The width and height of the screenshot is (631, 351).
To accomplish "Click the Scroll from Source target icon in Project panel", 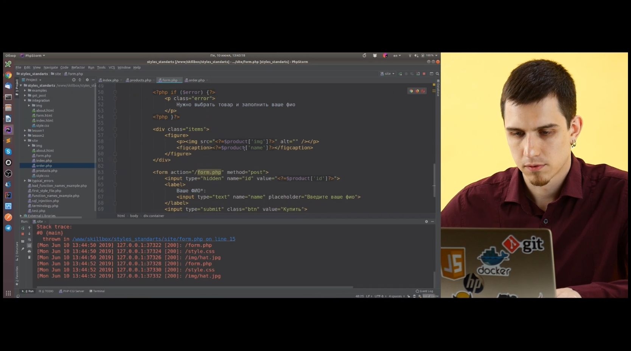I will click(x=74, y=80).
